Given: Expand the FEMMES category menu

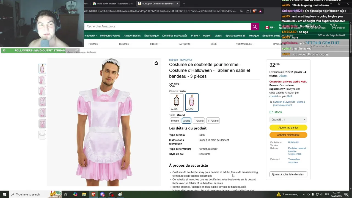Looking at the screenshot, I should coord(94,44).
